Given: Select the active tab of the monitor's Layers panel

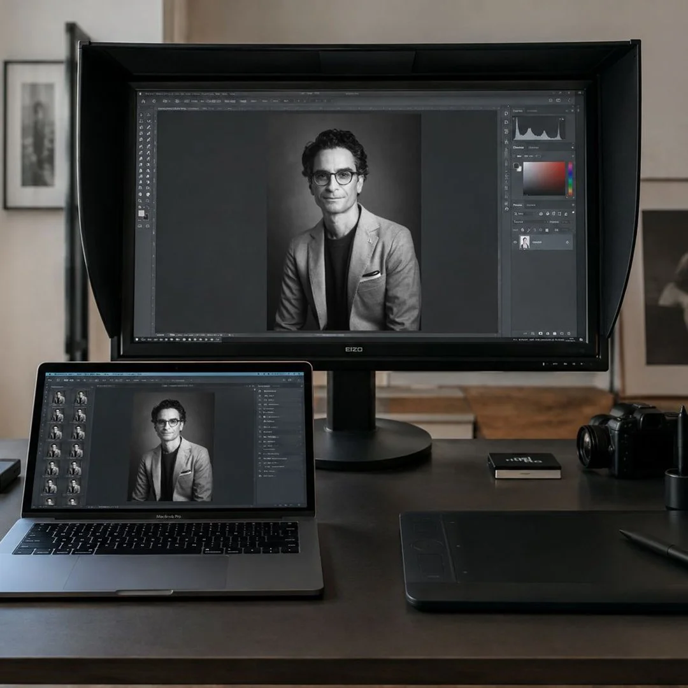Looking at the screenshot, I should (518, 205).
